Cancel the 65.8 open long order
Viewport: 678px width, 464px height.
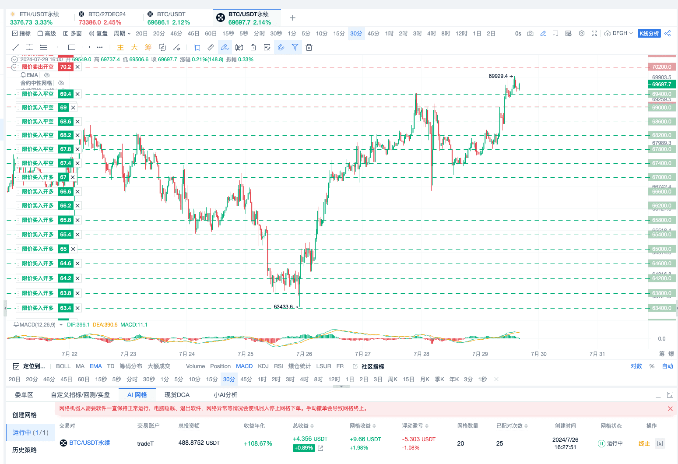77,220
